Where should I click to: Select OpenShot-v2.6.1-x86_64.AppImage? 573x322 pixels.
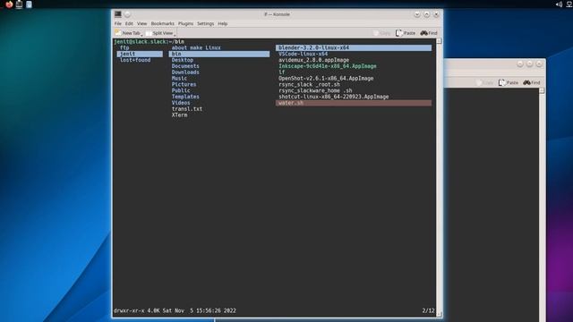tap(326, 78)
